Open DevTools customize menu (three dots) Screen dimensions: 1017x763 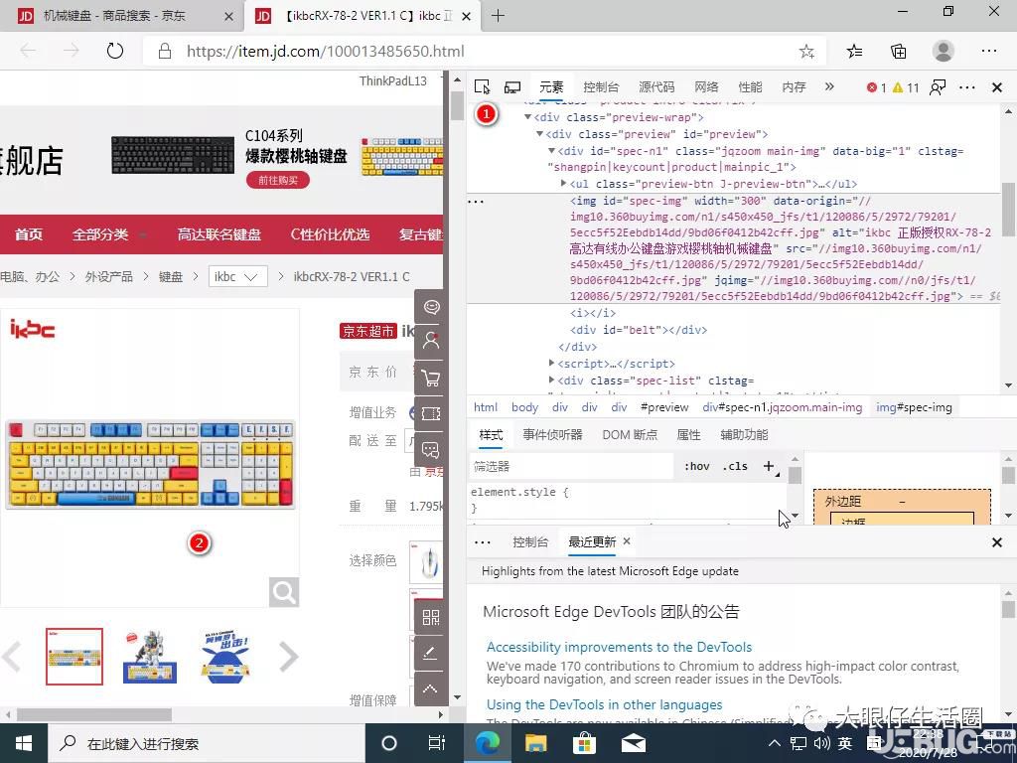pyautogui.click(x=967, y=87)
